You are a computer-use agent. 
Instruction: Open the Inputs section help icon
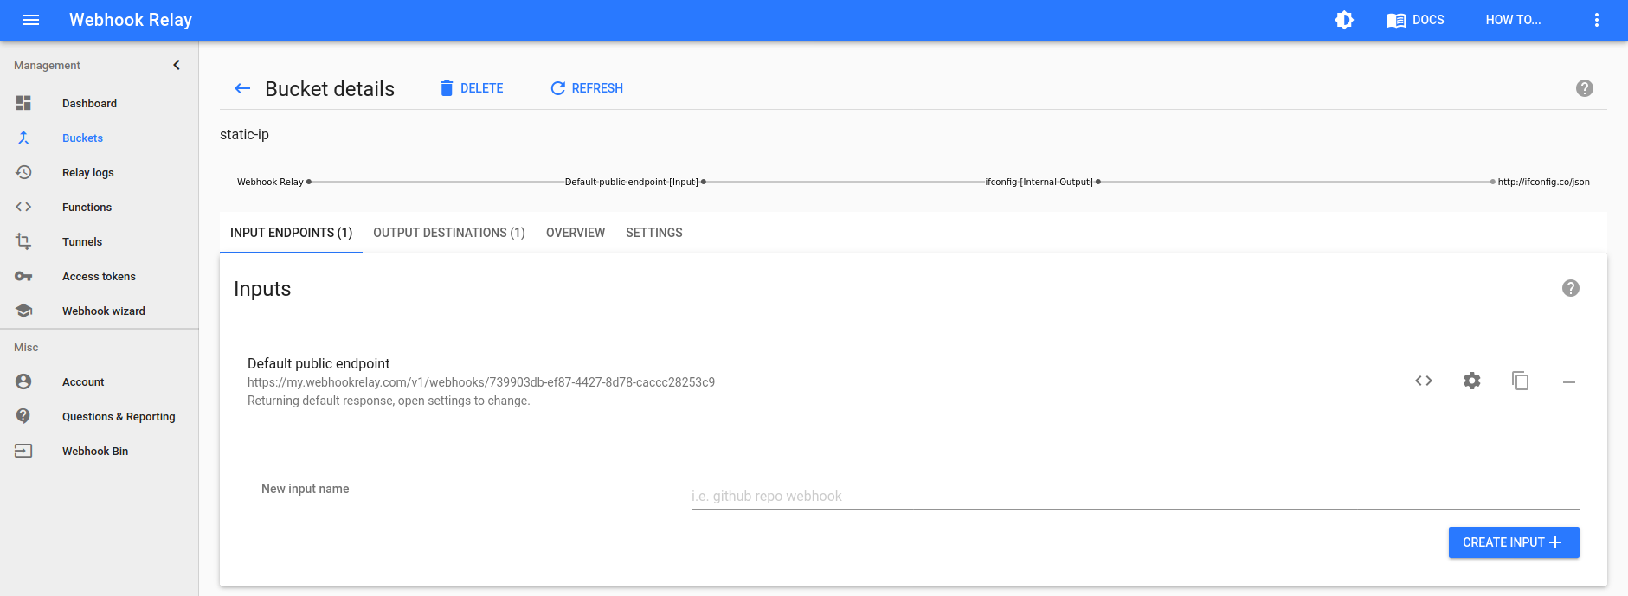(x=1571, y=288)
